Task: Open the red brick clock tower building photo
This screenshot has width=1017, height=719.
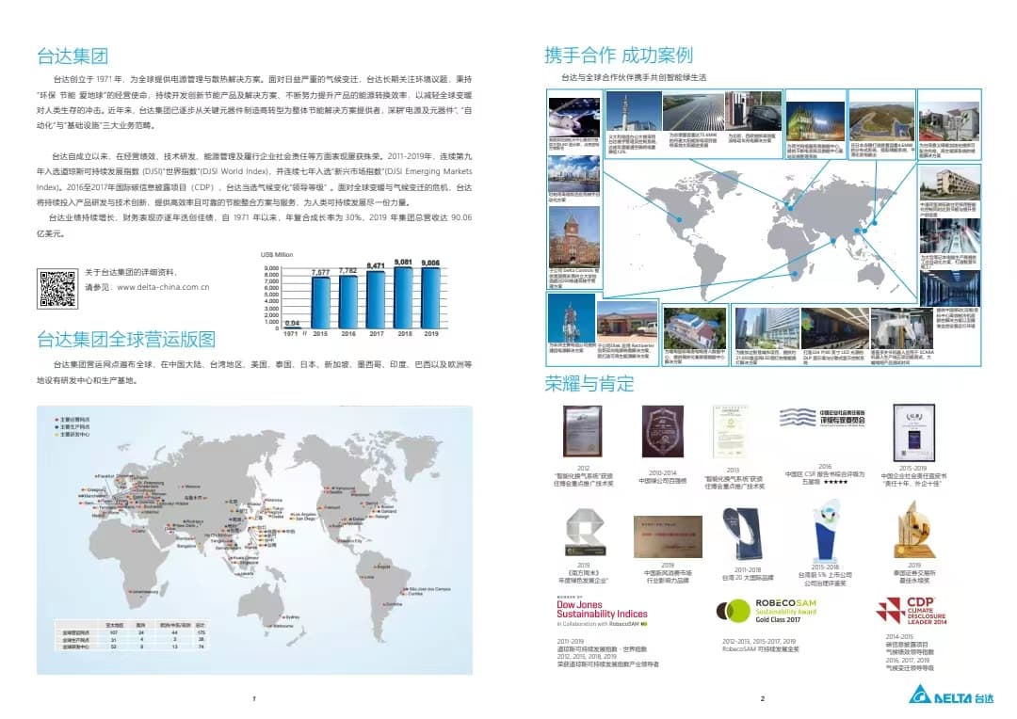Action: point(574,237)
